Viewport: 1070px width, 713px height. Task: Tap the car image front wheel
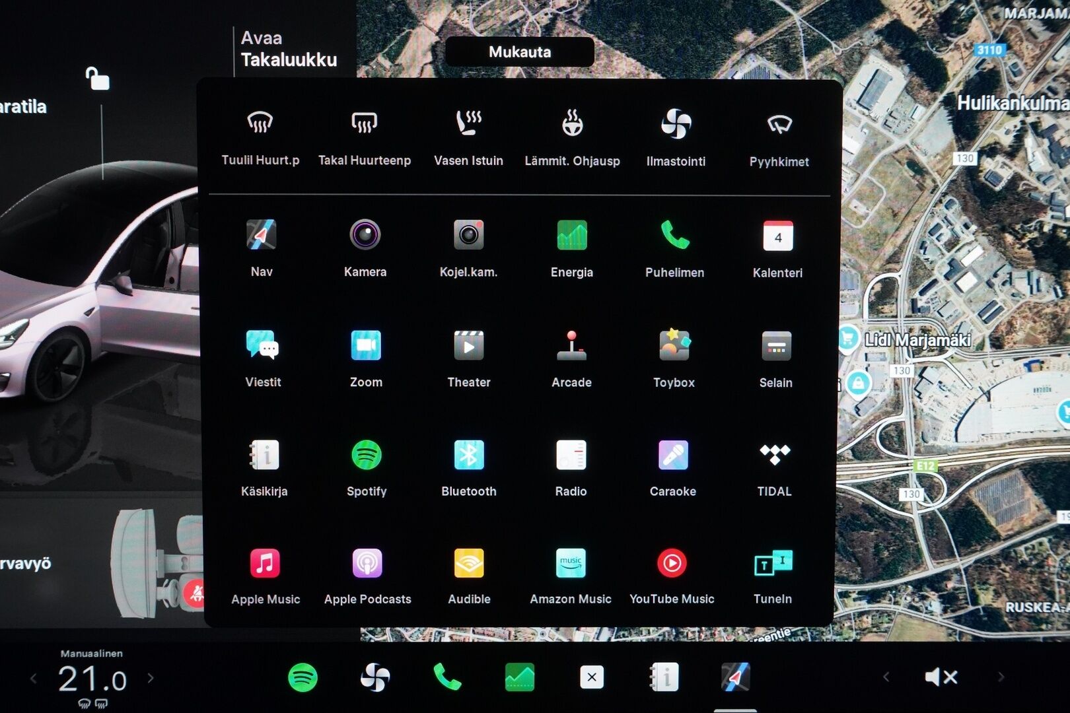pyautogui.click(x=61, y=365)
